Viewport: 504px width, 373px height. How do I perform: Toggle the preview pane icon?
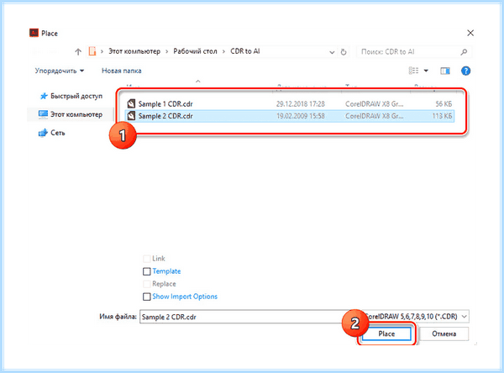pyautogui.click(x=445, y=71)
